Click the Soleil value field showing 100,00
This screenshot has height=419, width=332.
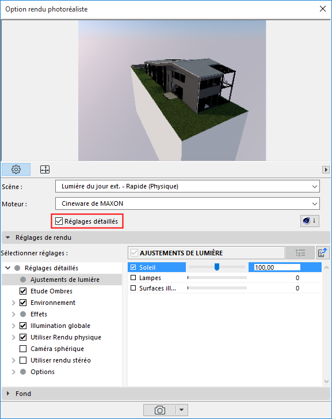click(277, 267)
